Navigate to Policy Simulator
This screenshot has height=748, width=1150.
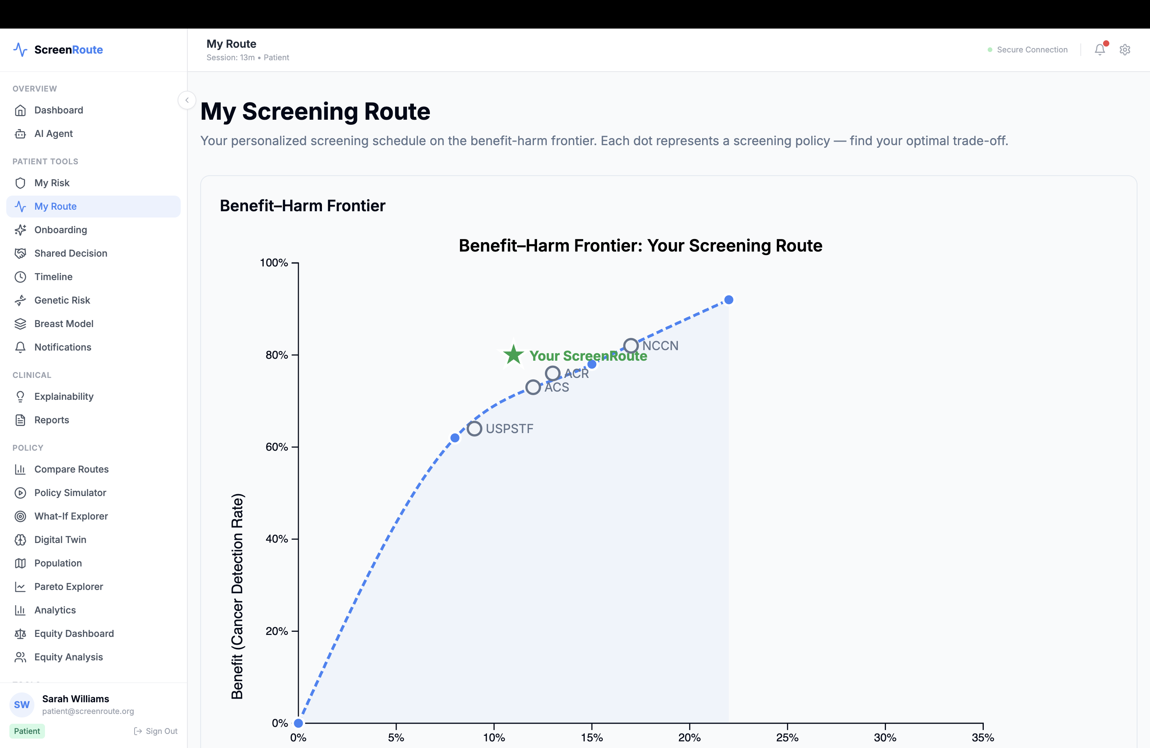[x=70, y=493]
